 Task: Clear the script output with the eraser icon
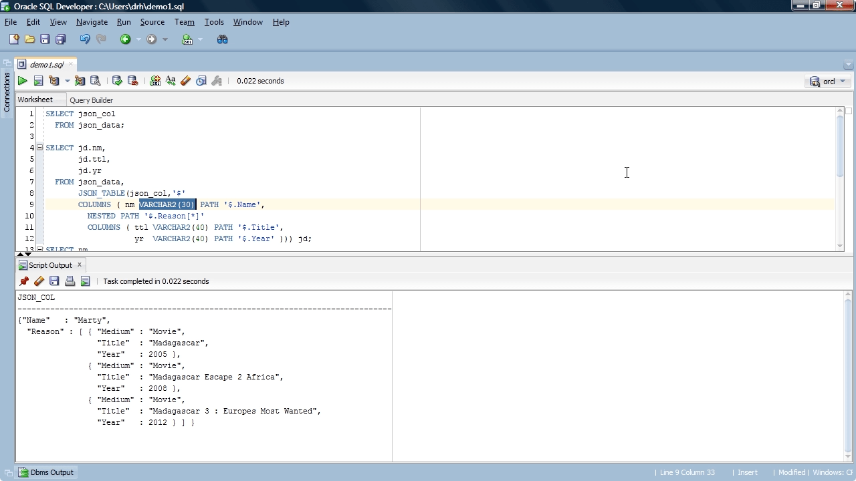tap(39, 281)
